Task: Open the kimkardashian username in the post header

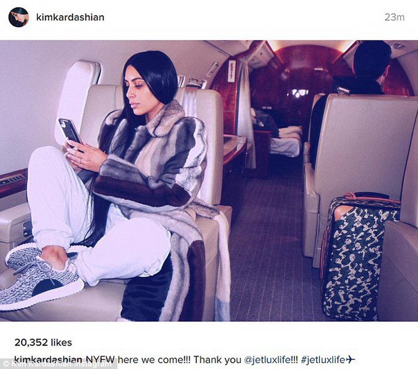Action: point(70,17)
